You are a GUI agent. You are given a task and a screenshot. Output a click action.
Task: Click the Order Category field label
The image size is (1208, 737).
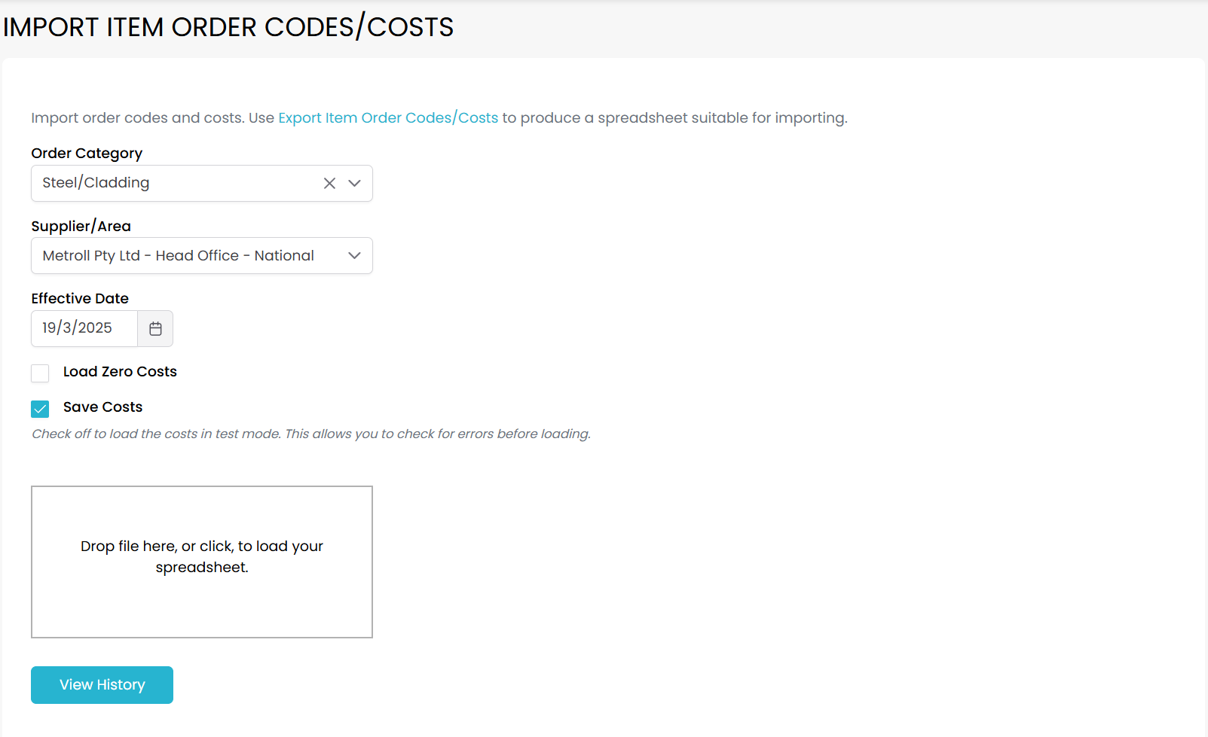[87, 154]
